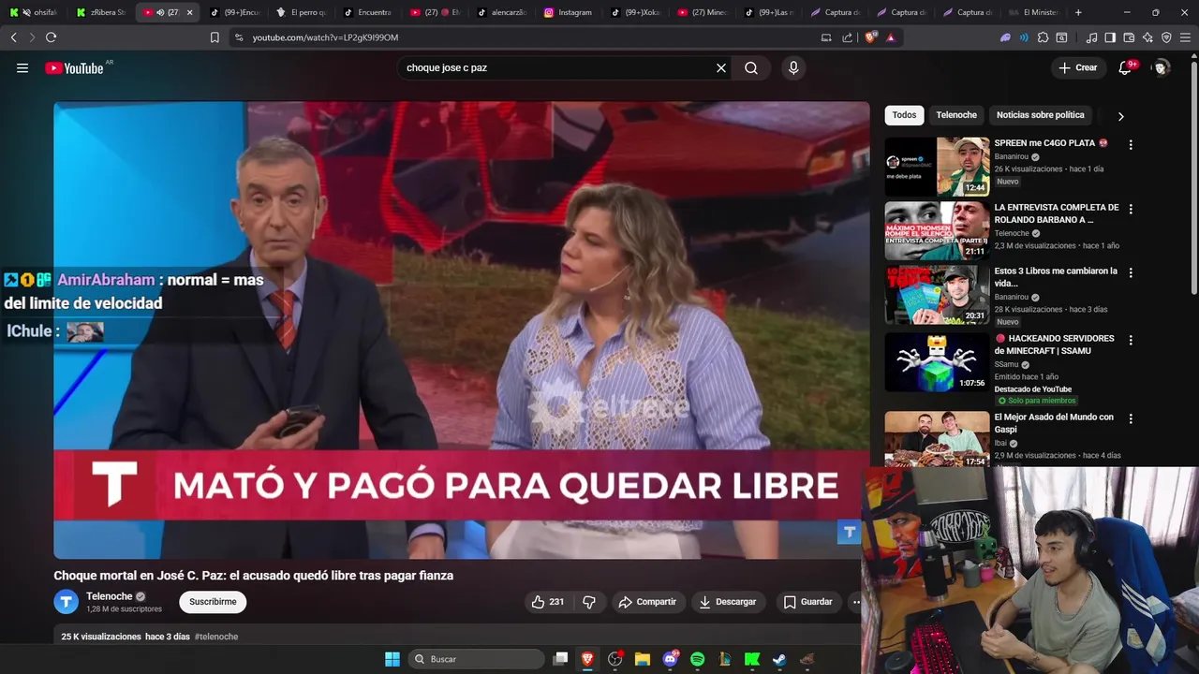Click the video player to pause

pos(461,330)
